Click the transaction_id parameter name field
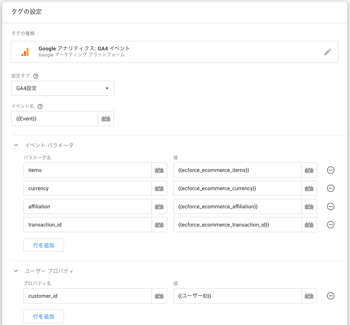The width and height of the screenshot is (350, 325). [x=87, y=225]
